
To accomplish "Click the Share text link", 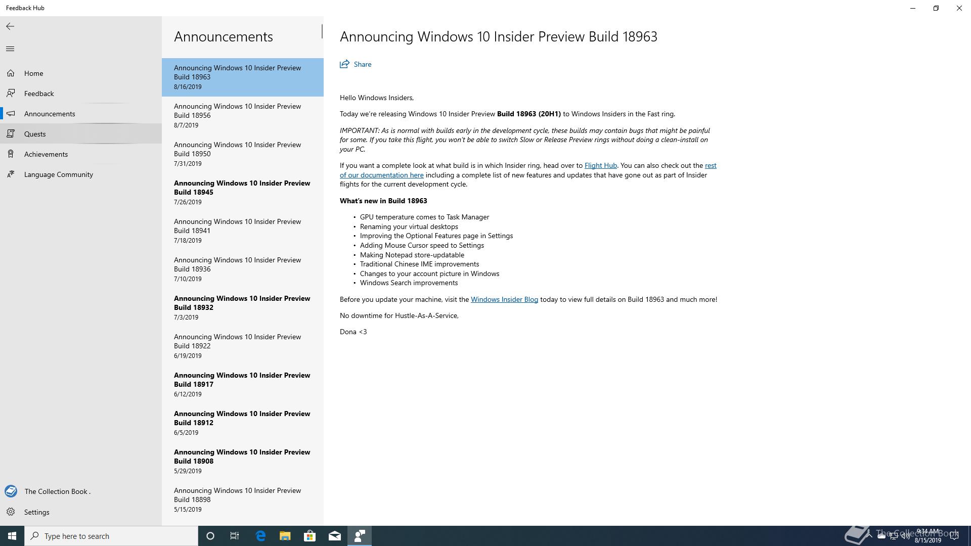I will tap(363, 64).
